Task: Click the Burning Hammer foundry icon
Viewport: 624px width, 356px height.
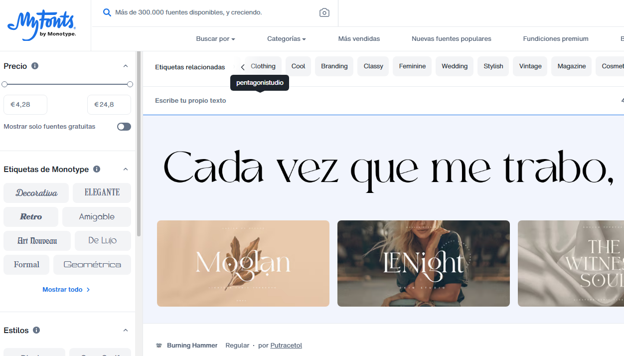Action: [x=159, y=345]
